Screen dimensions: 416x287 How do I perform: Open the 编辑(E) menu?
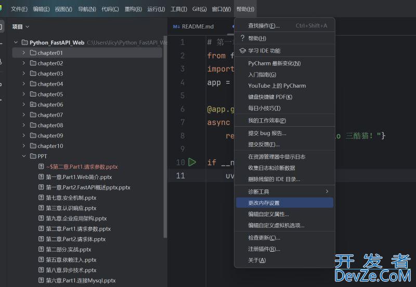(42, 9)
